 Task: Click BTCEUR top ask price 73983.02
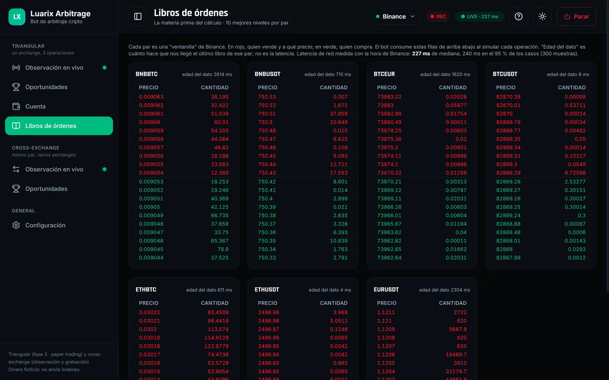point(389,97)
